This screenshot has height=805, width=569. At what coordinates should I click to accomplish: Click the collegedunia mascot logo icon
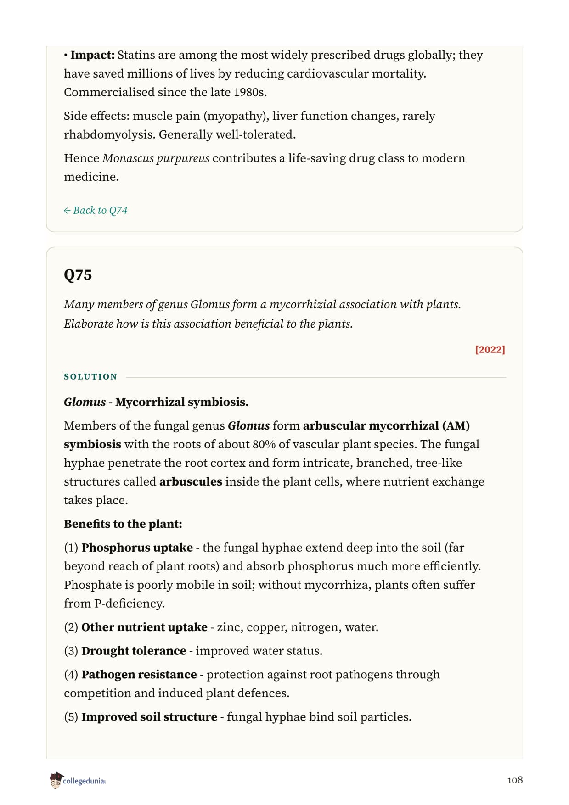pyautogui.click(x=56, y=780)
